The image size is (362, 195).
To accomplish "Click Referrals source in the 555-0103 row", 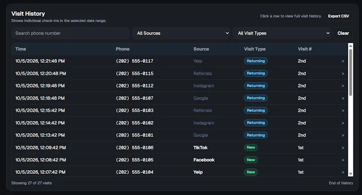I will click(x=202, y=111).
